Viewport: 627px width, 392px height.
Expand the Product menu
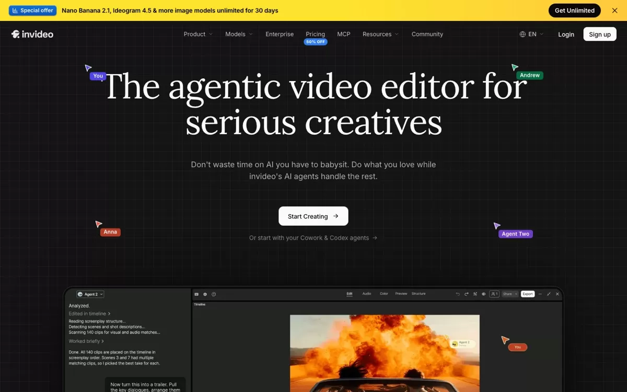click(198, 34)
